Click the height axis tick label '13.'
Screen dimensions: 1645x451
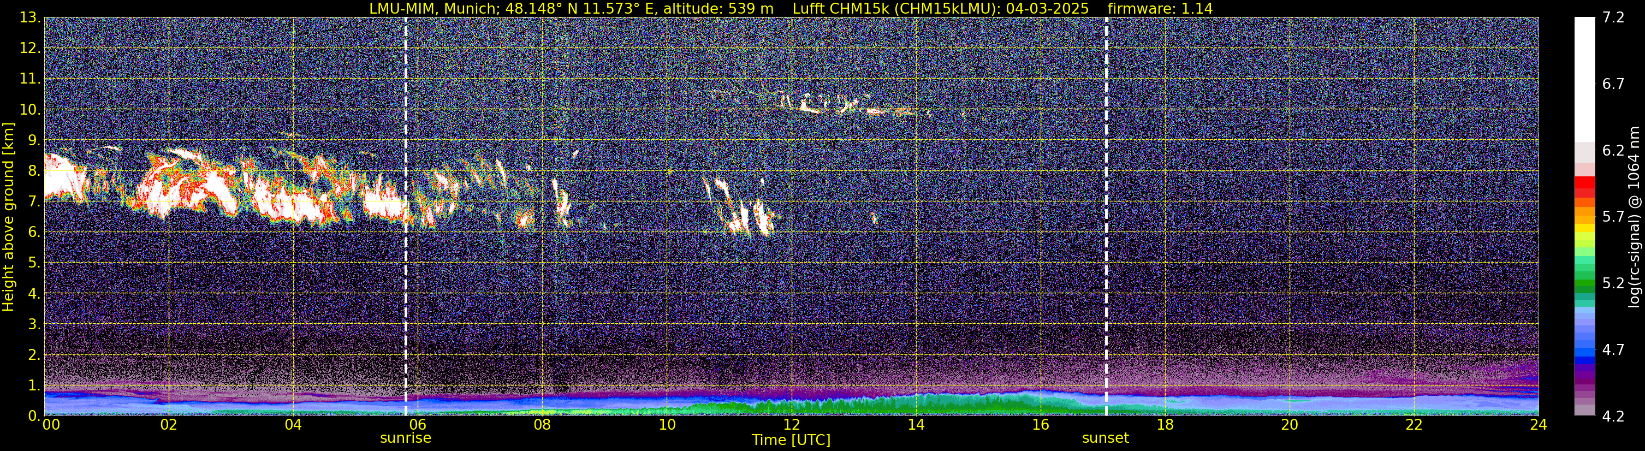tap(30, 17)
